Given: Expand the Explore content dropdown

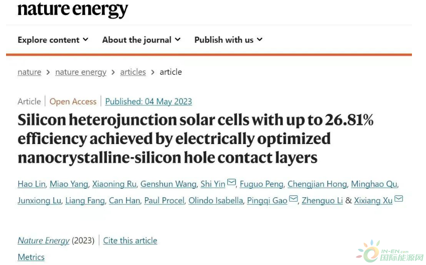Looking at the screenshot, I should 53,40.
